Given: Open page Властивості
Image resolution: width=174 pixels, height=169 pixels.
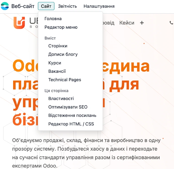Looking at the screenshot, I should pos(70,98).
